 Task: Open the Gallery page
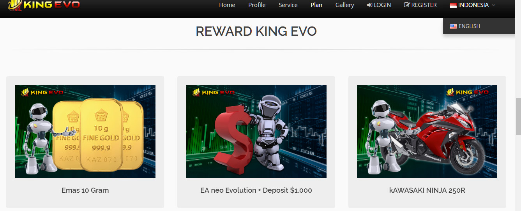(344, 5)
